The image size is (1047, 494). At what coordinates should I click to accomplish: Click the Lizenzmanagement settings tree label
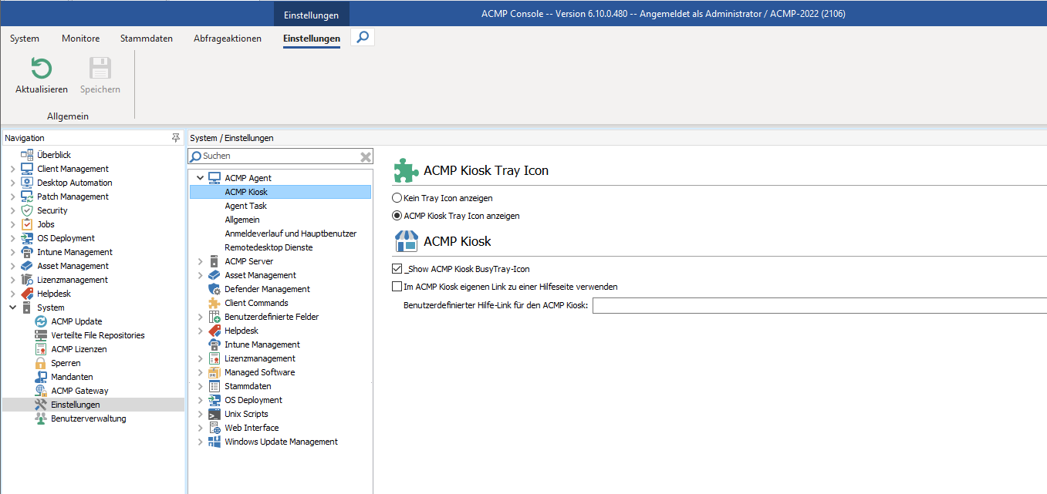pos(260,358)
